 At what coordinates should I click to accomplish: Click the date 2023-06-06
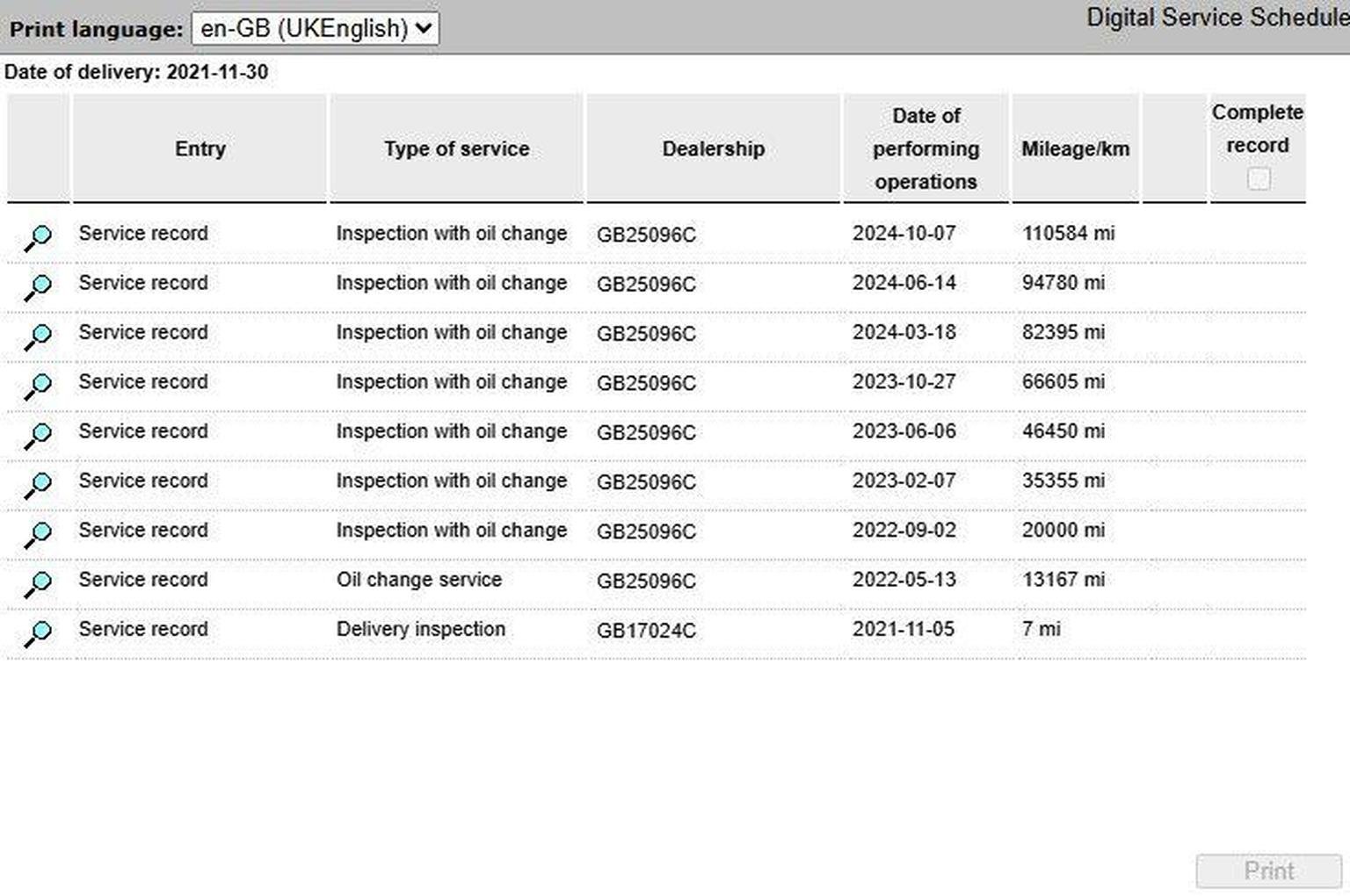click(x=904, y=430)
